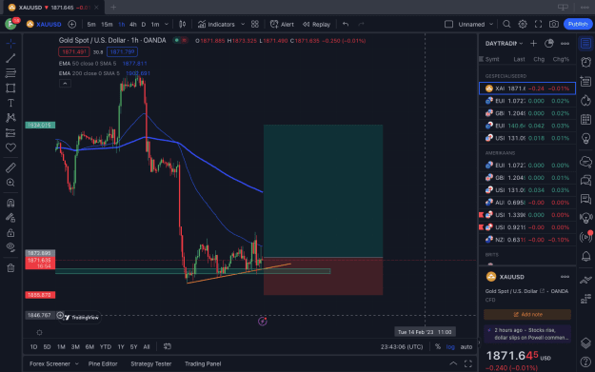595x372 pixels.
Task: Switch to the 5m timeframe
Action: [x=91, y=25]
